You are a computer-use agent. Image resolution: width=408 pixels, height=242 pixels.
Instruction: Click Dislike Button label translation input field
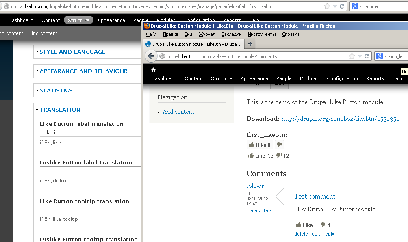click(x=91, y=171)
